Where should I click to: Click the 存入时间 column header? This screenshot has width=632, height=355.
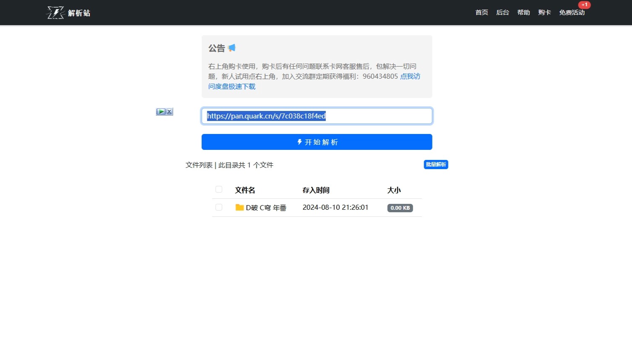pyautogui.click(x=316, y=190)
